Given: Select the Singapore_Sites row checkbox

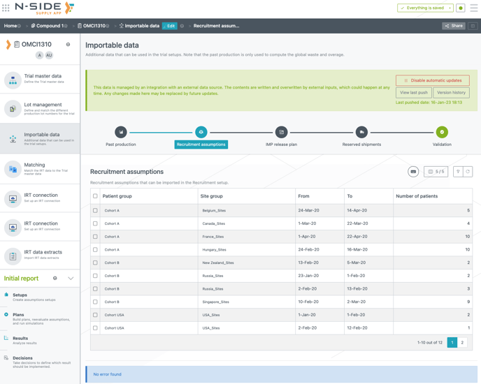Looking at the screenshot, I should [96, 302].
